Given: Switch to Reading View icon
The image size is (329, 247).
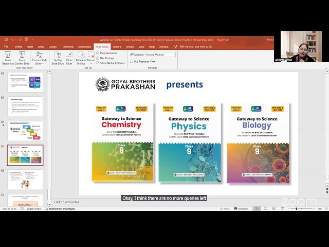Looking at the screenshot, I should click(274, 209).
